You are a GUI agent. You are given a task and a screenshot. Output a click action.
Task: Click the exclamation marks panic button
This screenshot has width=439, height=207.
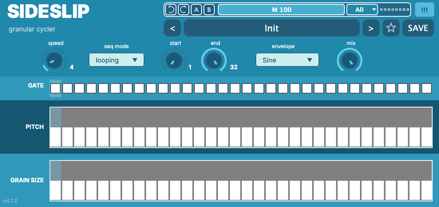(425, 10)
